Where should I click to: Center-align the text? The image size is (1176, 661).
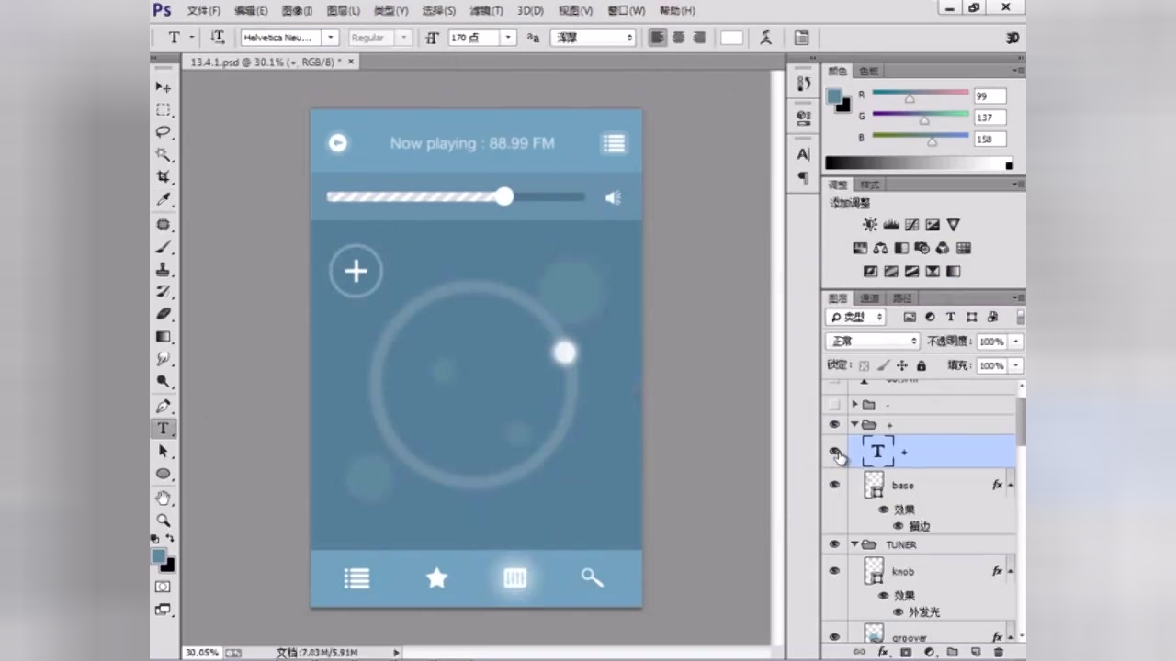678,38
